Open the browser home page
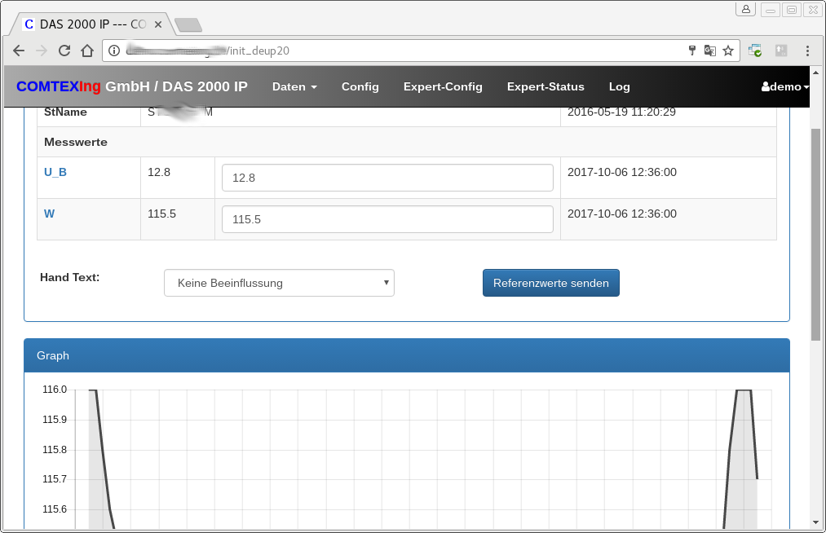 pyautogui.click(x=87, y=51)
